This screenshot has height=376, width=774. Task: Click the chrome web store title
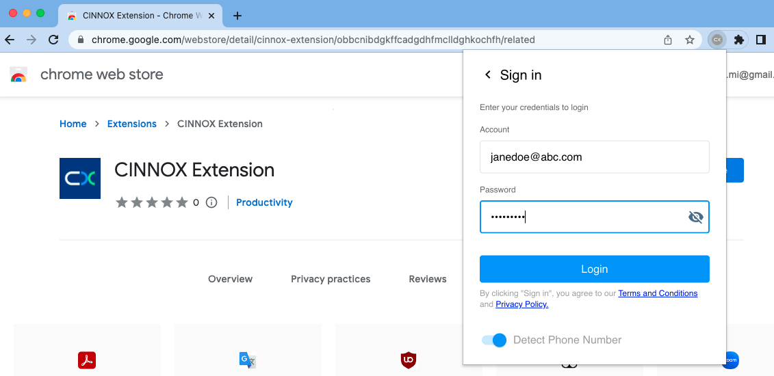tap(102, 75)
